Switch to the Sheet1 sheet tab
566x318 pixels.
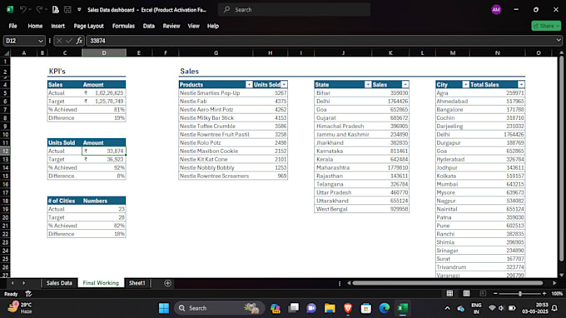coord(137,283)
